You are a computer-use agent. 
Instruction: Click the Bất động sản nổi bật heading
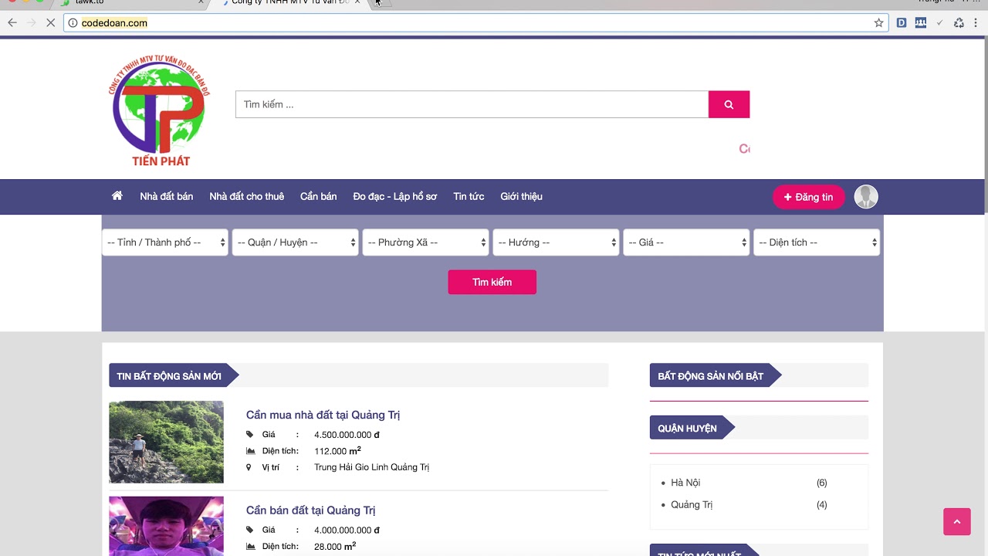(x=711, y=376)
